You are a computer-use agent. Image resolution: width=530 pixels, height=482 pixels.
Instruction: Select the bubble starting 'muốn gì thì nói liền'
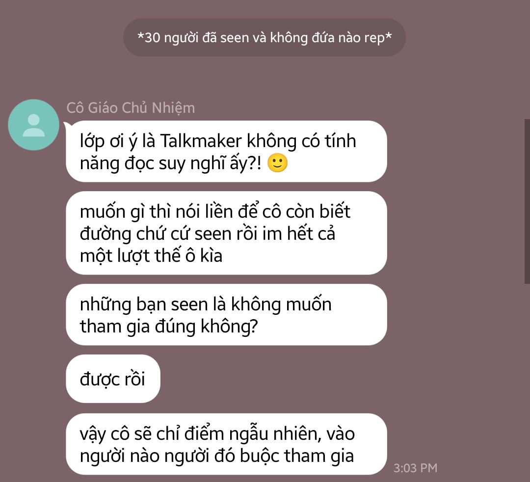[x=226, y=233]
